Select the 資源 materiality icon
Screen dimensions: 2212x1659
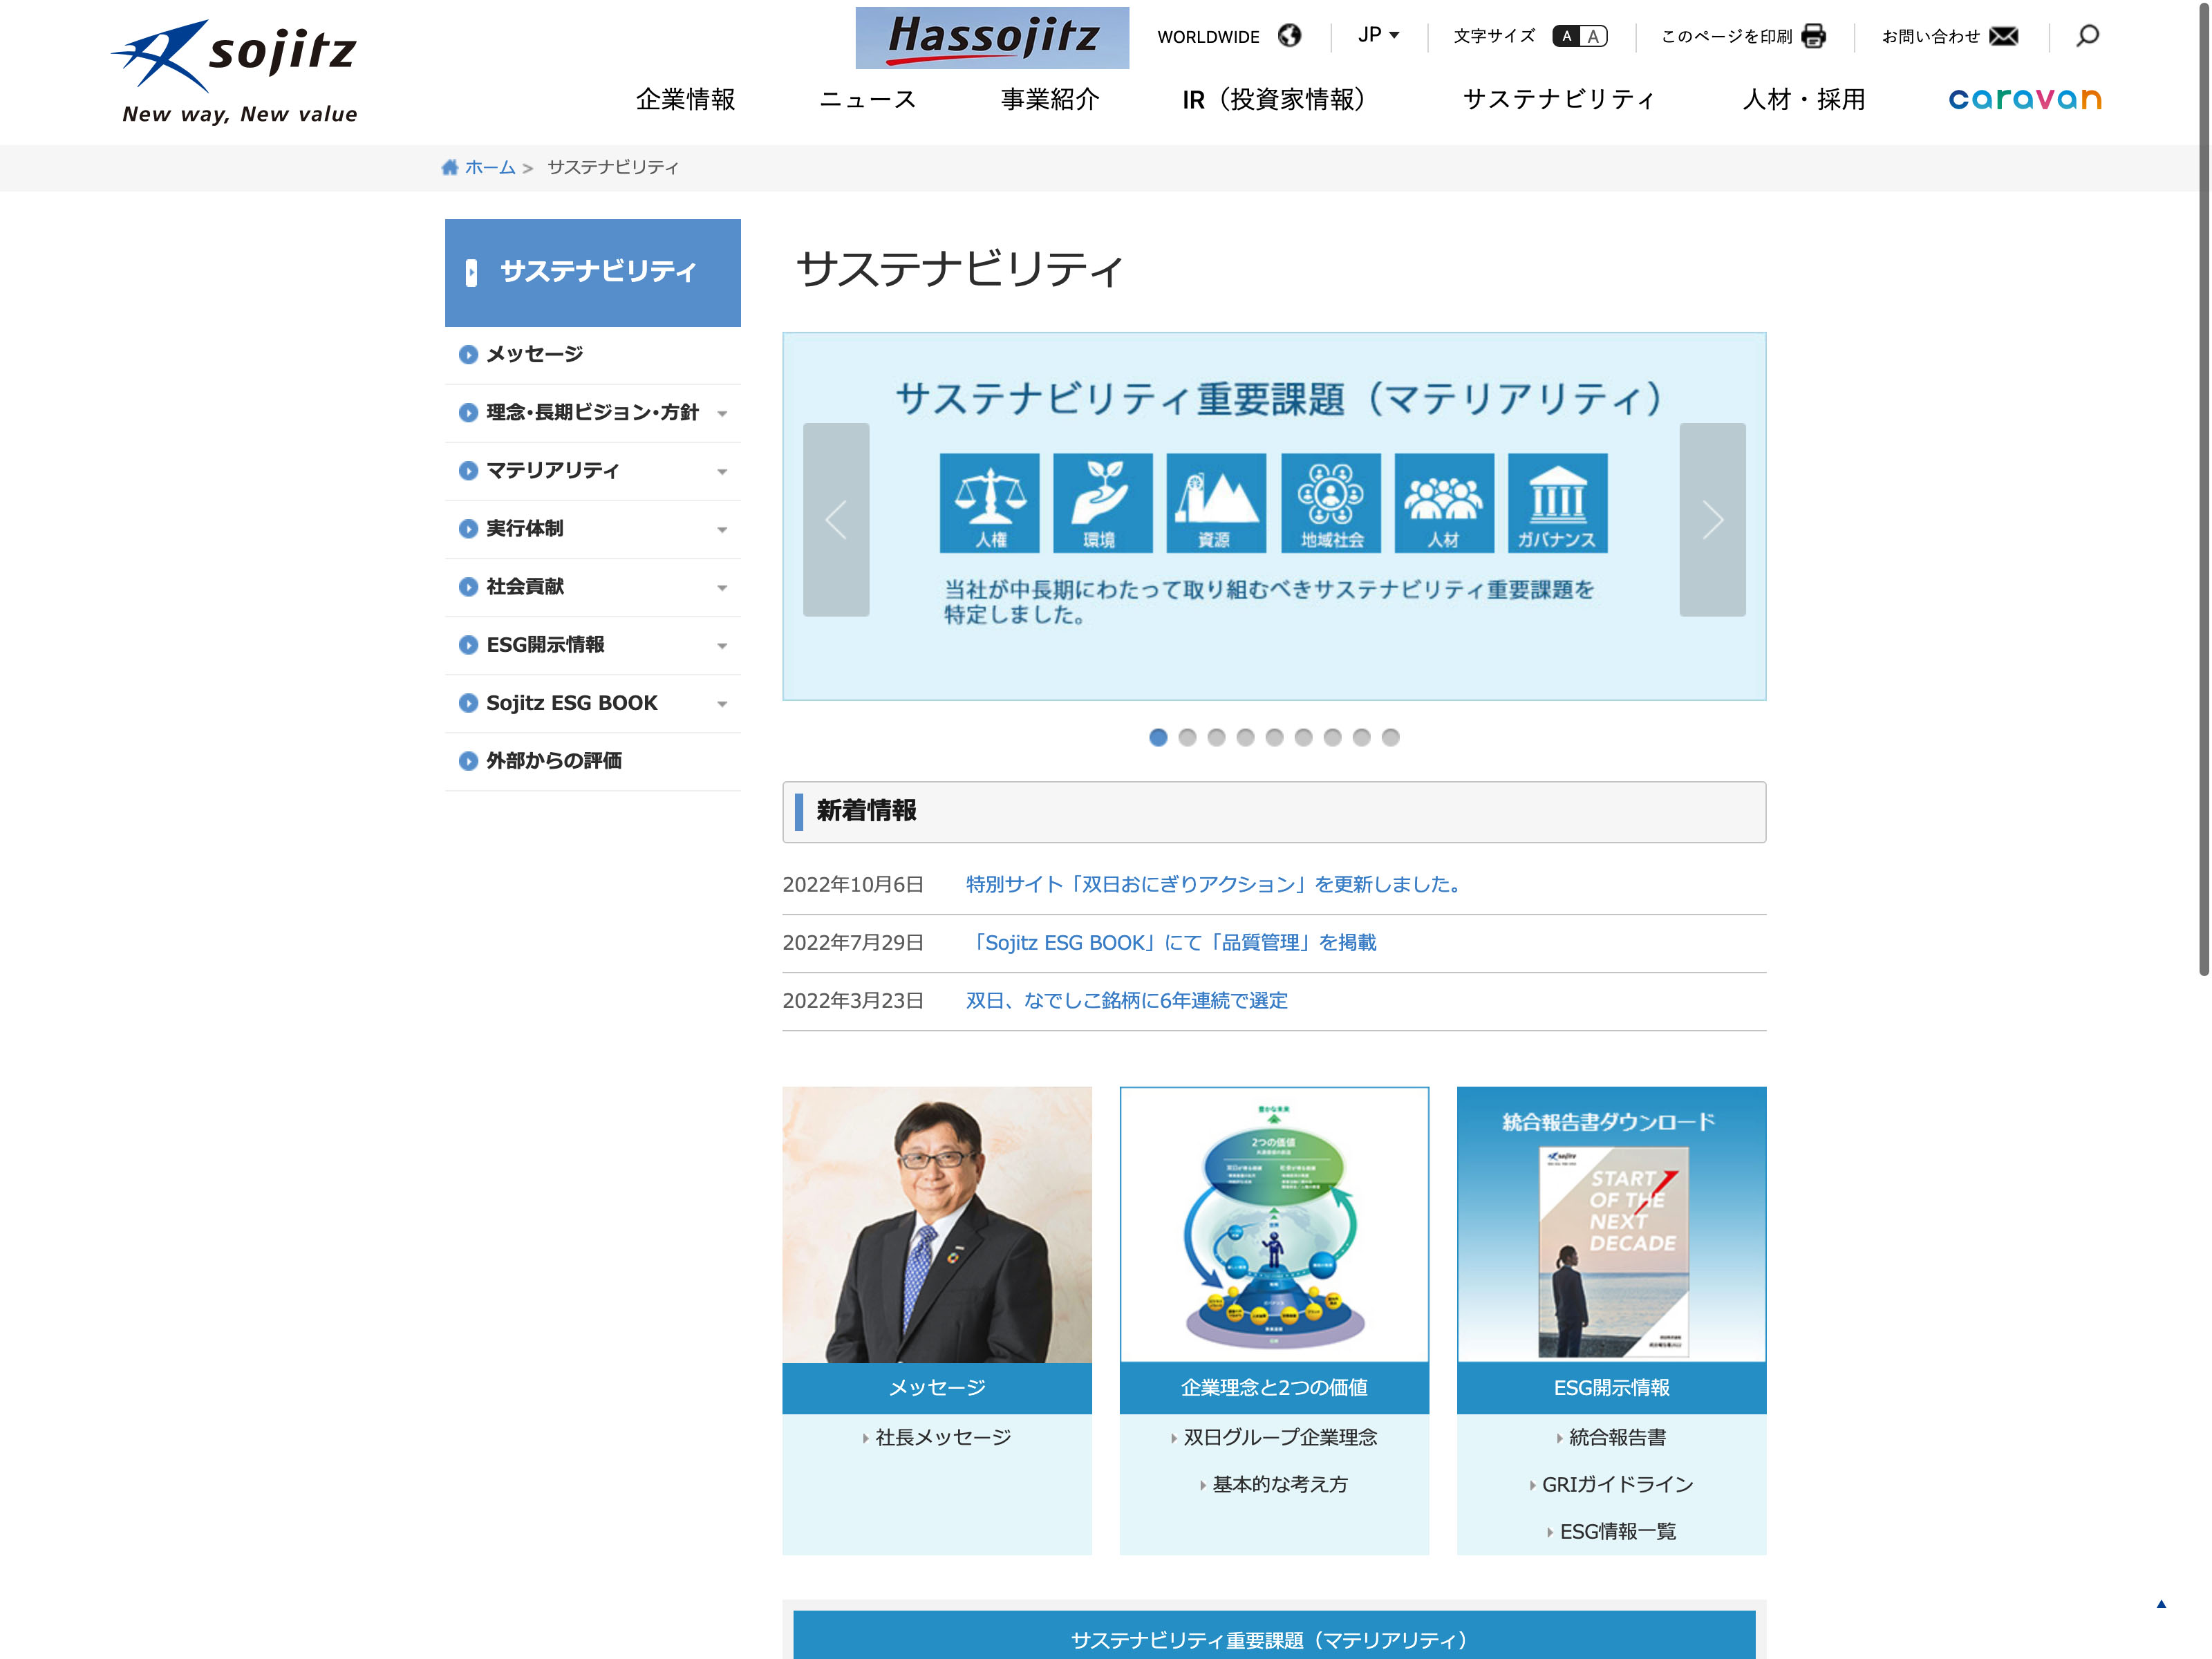(x=1216, y=503)
